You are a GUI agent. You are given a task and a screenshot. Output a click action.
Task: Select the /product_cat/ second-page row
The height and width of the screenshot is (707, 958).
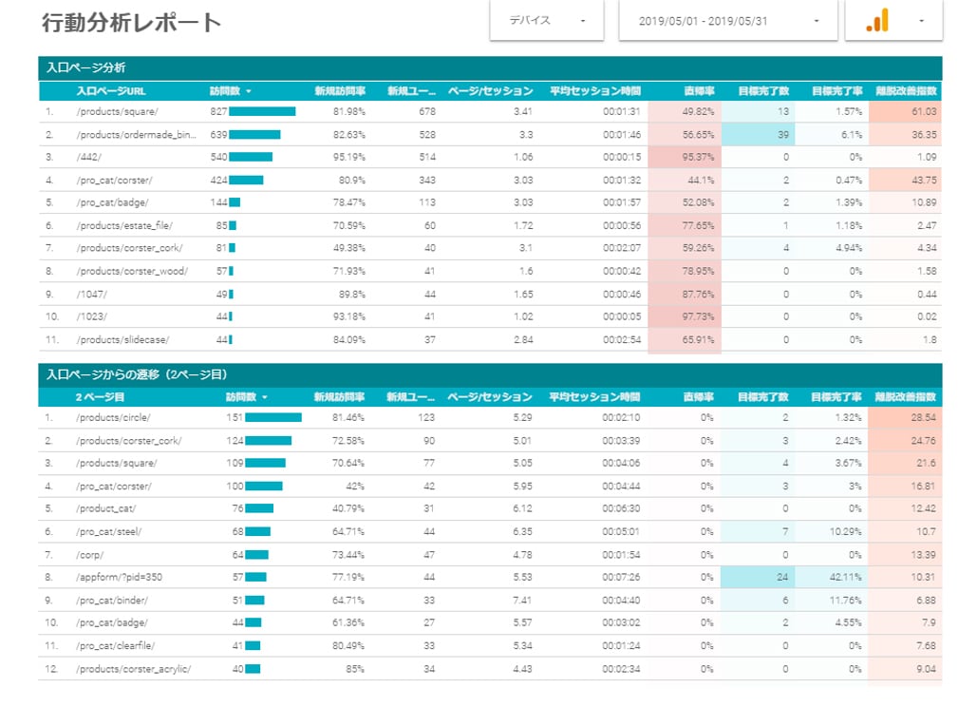(x=489, y=508)
